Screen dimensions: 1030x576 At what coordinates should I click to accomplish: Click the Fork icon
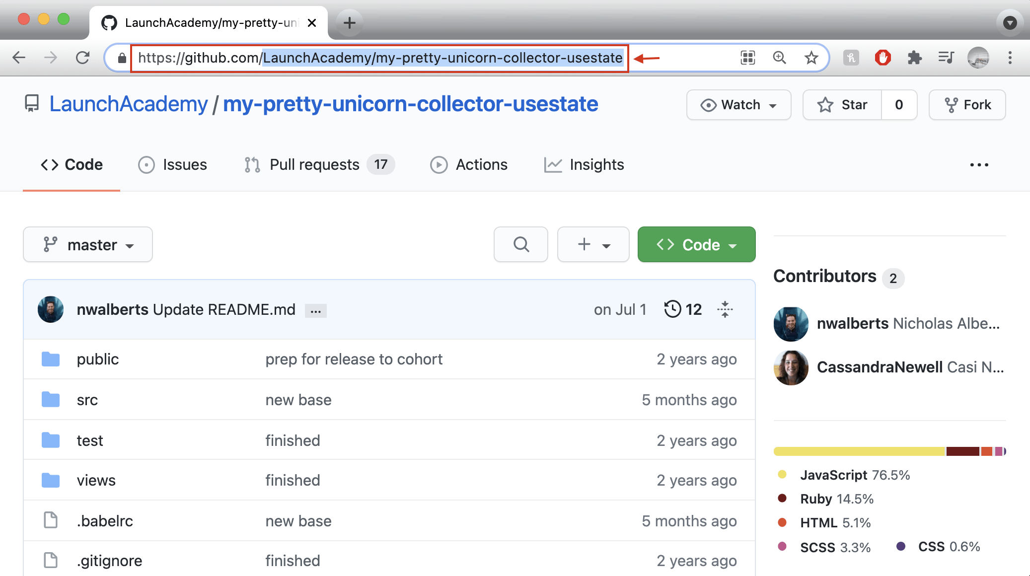pos(951,104)
